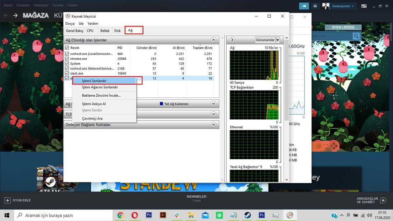The width and height of the screenshot is (393, 221).
Task: Expand the Dinleyen Bağlantı Noktaları section
Action: coord(214,125)
